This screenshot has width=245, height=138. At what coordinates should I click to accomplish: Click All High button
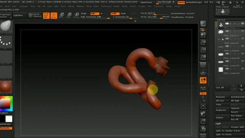coord(237,101)
